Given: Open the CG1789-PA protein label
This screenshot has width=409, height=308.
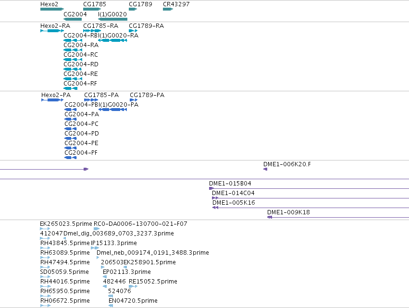Looking at the screenshot, I should coord(147,95).
